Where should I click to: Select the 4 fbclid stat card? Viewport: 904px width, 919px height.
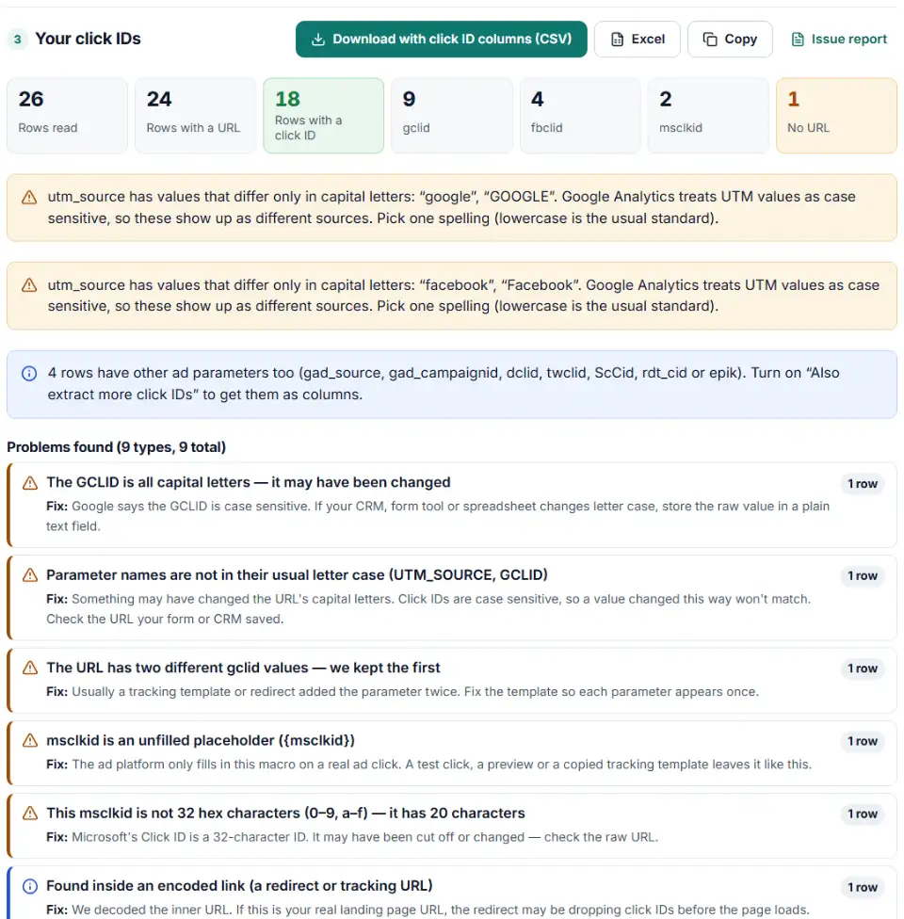coord(580,116)
